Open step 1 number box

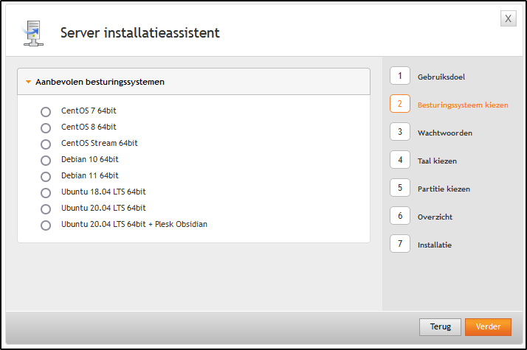coord(400,76)
